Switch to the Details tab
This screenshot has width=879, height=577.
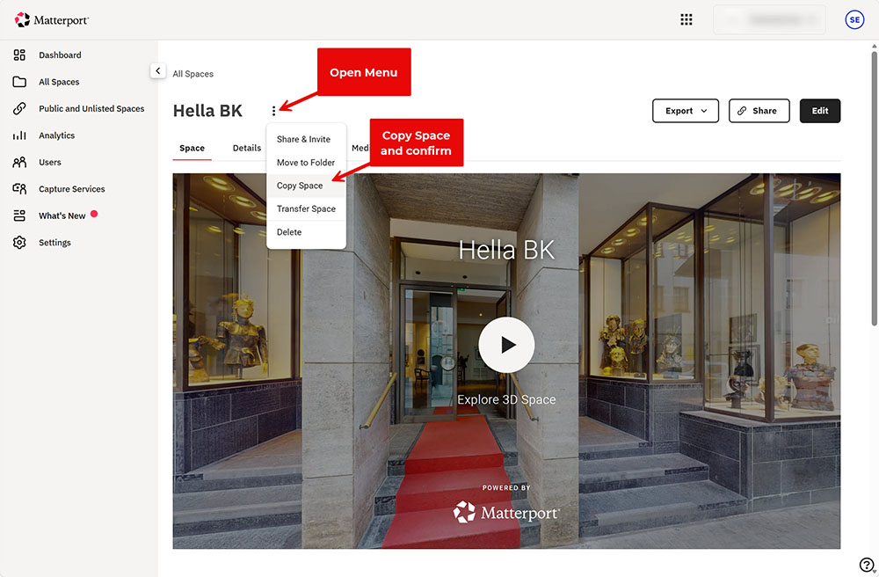tap(247, 148)
